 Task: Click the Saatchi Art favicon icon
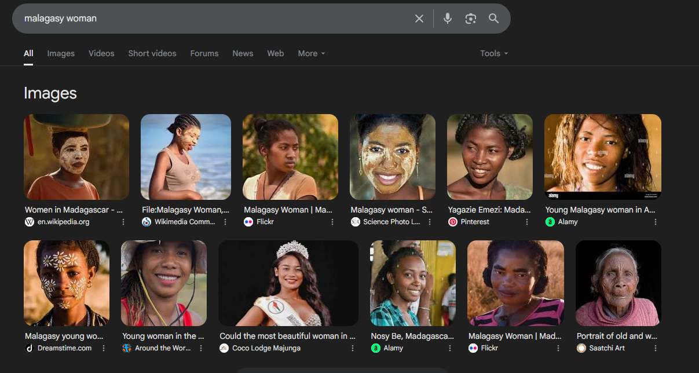click(581, 348)
